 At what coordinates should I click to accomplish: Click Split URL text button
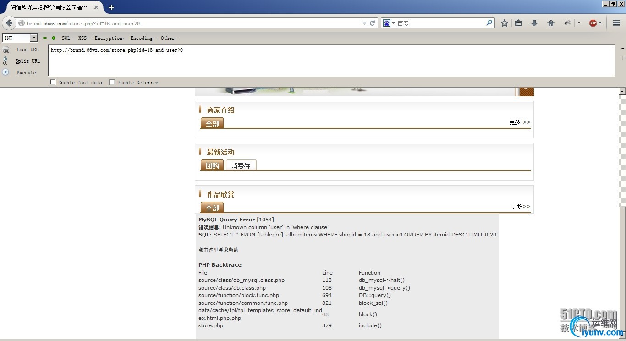tap(27, 61)
